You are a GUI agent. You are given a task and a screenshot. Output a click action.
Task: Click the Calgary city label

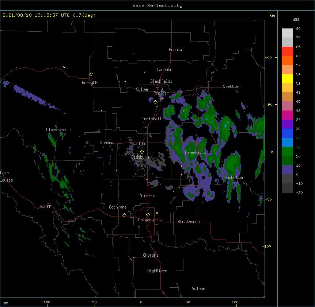coord(146,220)
